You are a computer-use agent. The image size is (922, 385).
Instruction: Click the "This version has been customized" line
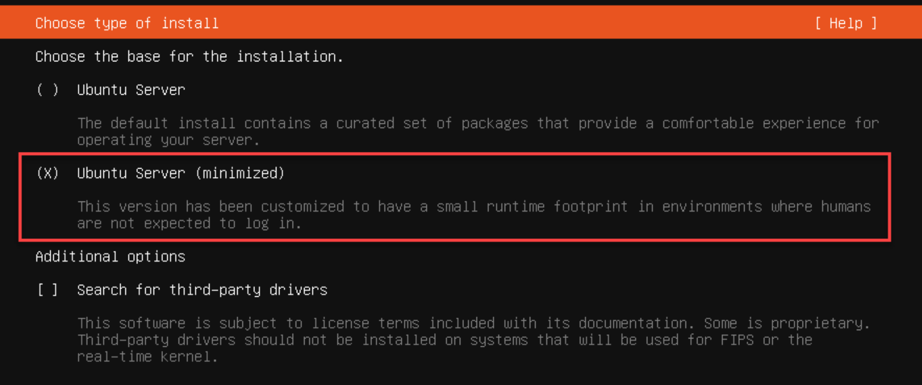coord(474,207)
